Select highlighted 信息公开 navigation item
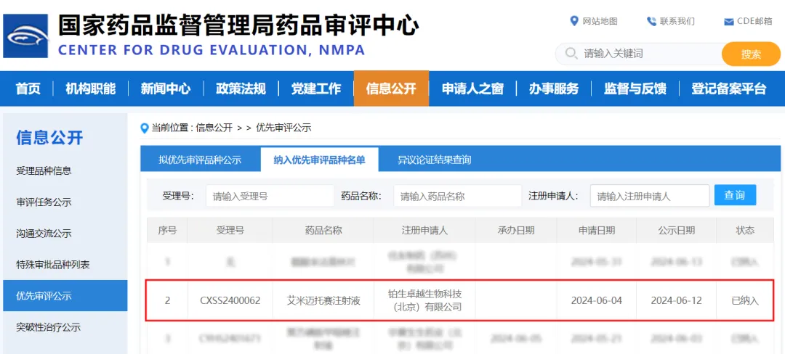This screenshot has width=785, height=354. click(391, 88)
